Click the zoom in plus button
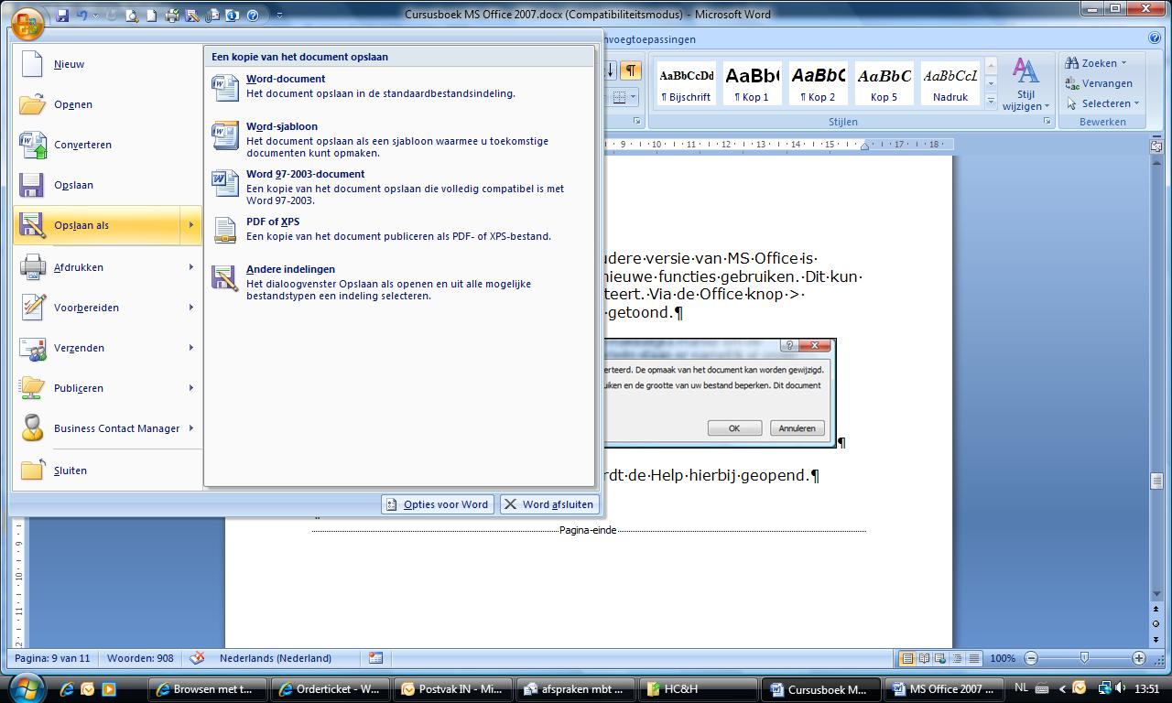 1139,658
